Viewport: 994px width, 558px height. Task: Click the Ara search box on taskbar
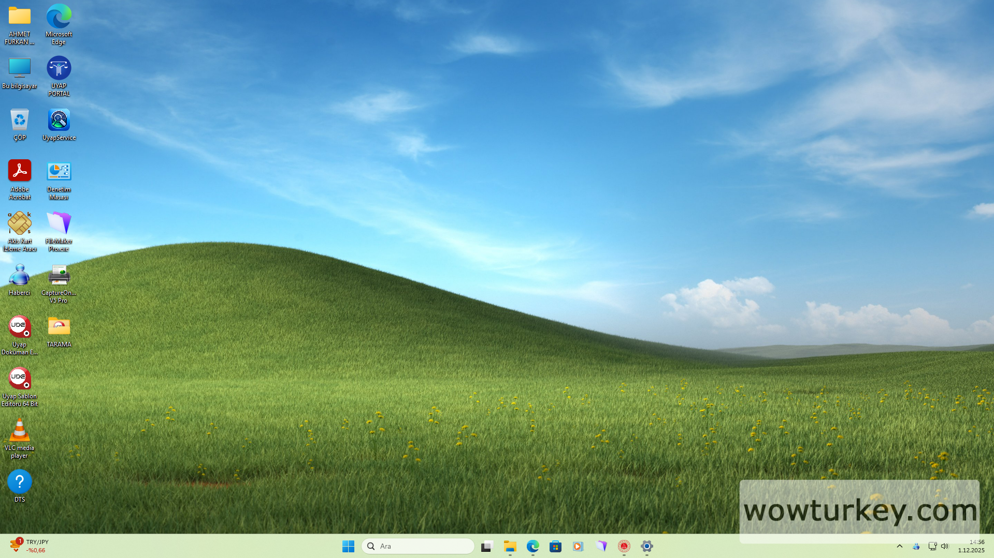(417, 546)
